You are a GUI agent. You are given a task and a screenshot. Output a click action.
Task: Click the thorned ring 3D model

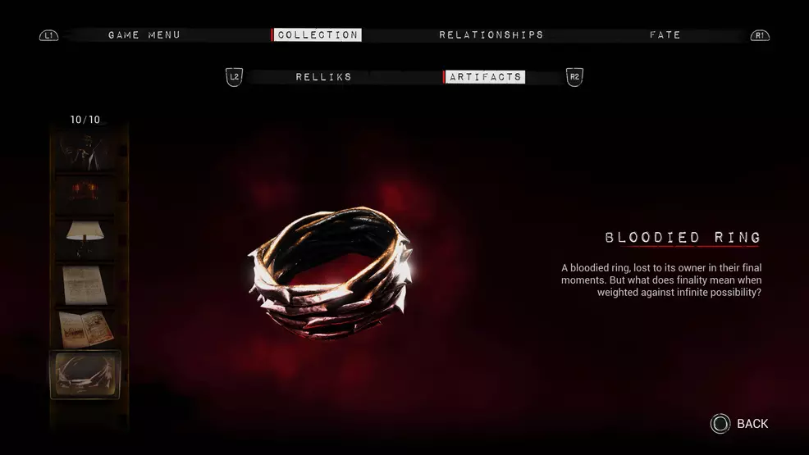[331, 272]
